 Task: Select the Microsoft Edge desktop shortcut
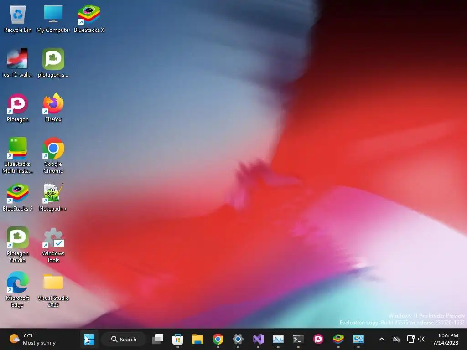point(18,289)
